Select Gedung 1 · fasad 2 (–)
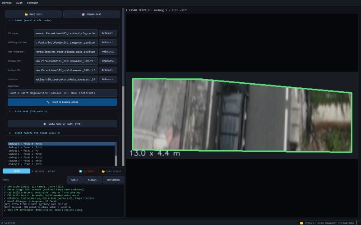 (x=61, y=151)
